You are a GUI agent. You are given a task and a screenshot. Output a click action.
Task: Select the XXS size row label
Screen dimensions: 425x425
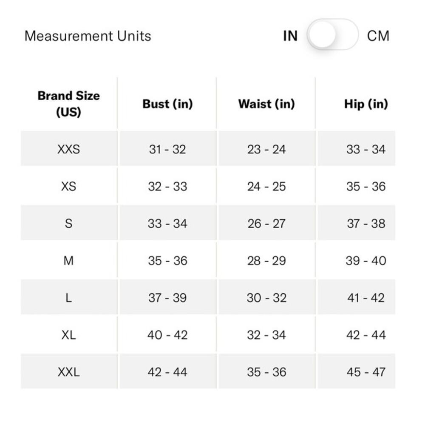coord(68,149)
